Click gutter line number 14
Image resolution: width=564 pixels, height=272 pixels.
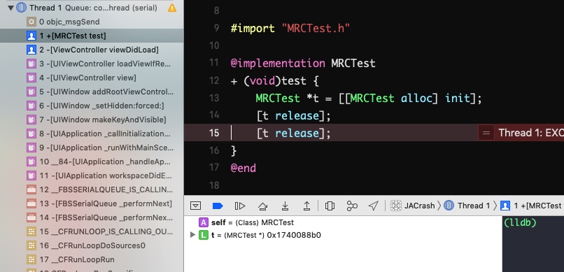[214, 115]
